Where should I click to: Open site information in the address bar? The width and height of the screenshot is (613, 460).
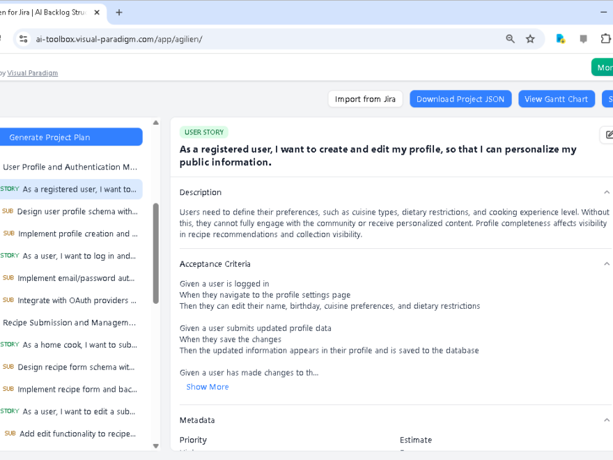pyautogui.click(x=23, y=39)
